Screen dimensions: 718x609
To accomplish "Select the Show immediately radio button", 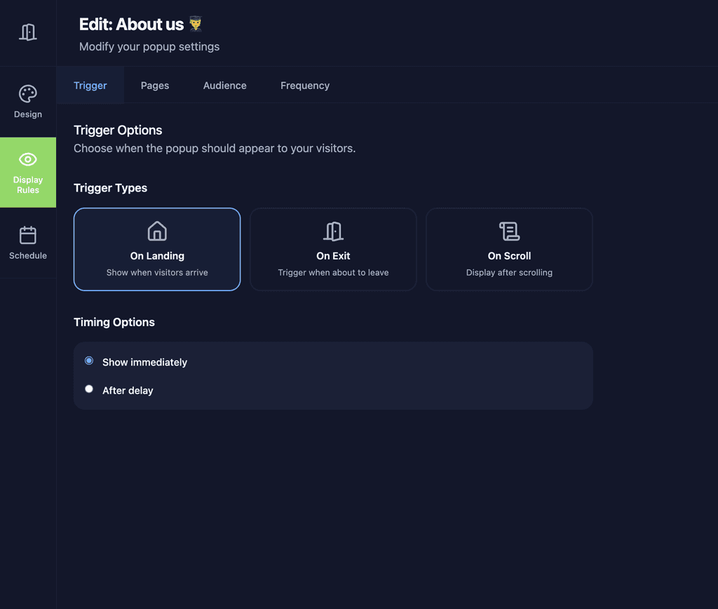I will (88, 360).
